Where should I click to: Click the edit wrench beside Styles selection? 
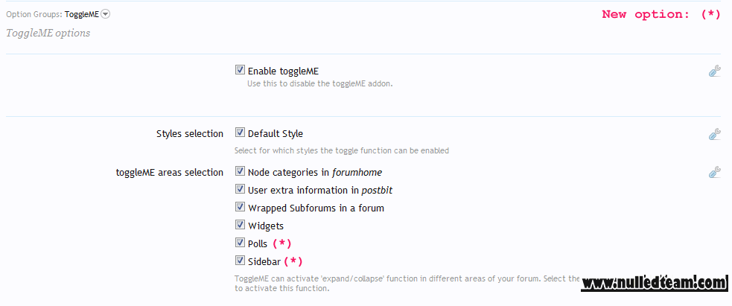pos(715,134)
